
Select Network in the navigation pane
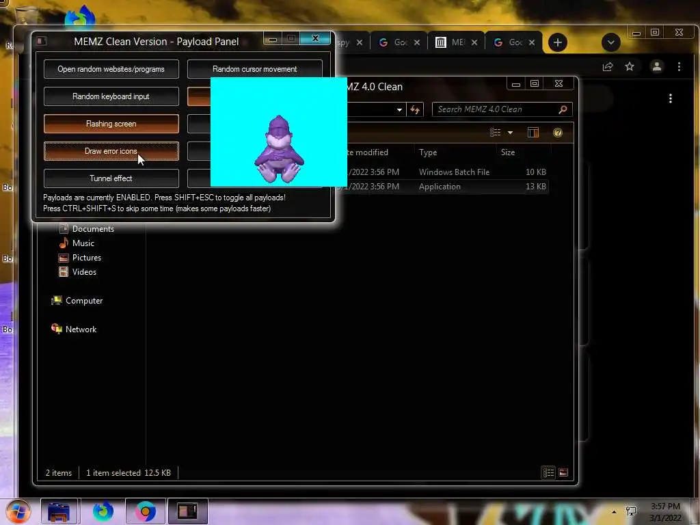click(81, 329)
